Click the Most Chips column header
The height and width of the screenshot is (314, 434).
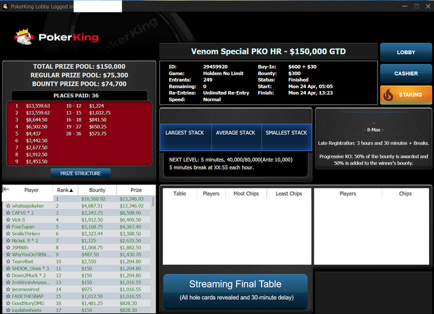click(x=246, y=194)
